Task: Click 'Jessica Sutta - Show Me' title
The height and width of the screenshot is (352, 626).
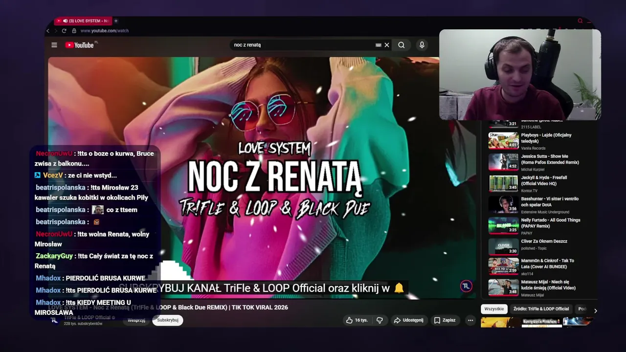Action: pos(550,159)
